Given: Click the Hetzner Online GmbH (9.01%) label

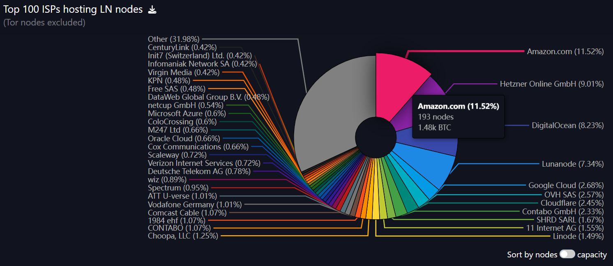Looking at the screenshot, I should click(x=552, y=84).
